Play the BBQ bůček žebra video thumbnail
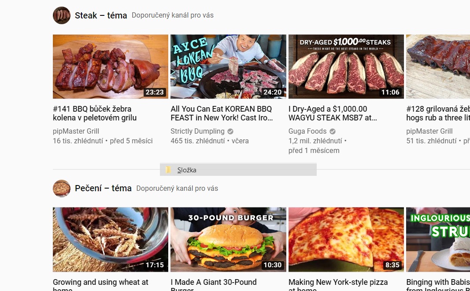This screenshot has width=470, height=291. tap(110, 66)
